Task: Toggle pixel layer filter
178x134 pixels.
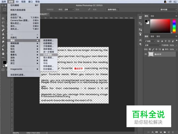Action: click(158, 41)
